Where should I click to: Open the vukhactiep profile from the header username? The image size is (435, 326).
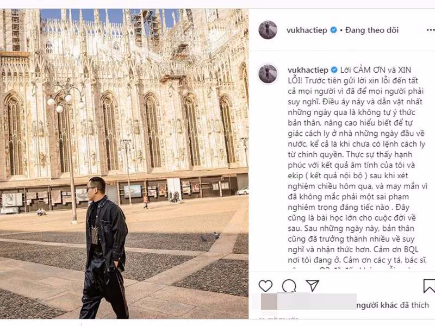(x=307, y=30)
